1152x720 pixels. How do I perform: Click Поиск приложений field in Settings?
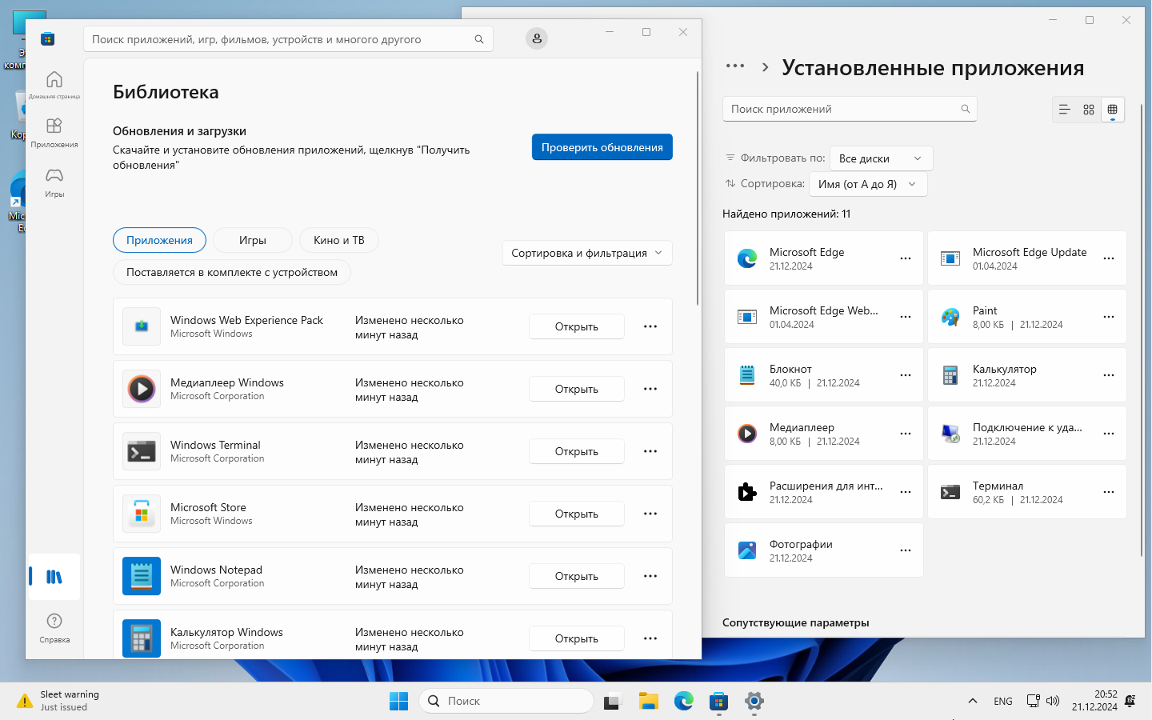(850, 110)
